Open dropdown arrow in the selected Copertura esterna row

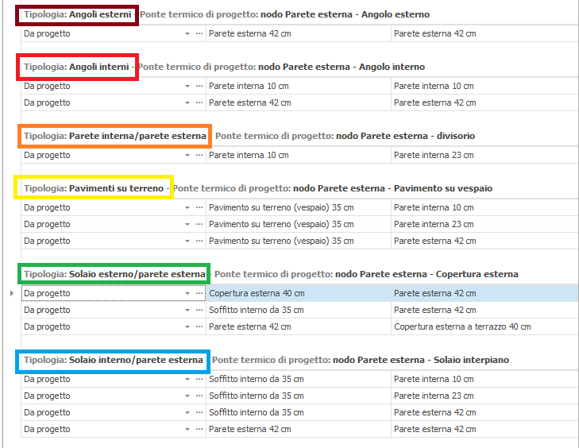click(187, 293)
